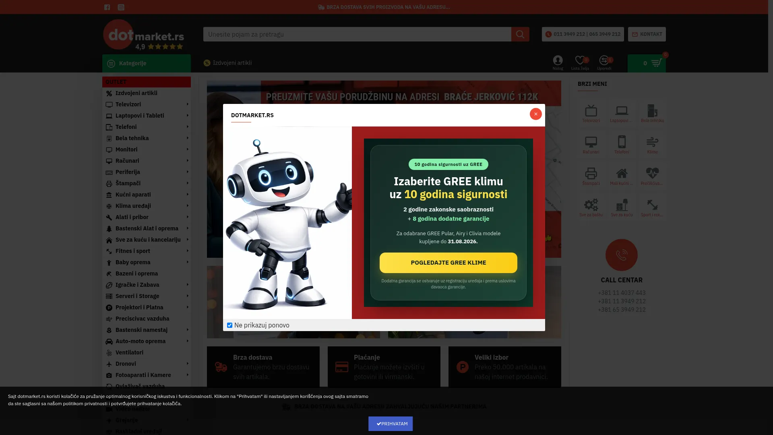
Task: Click the KONTAKT button
Action: click(647, 34)
